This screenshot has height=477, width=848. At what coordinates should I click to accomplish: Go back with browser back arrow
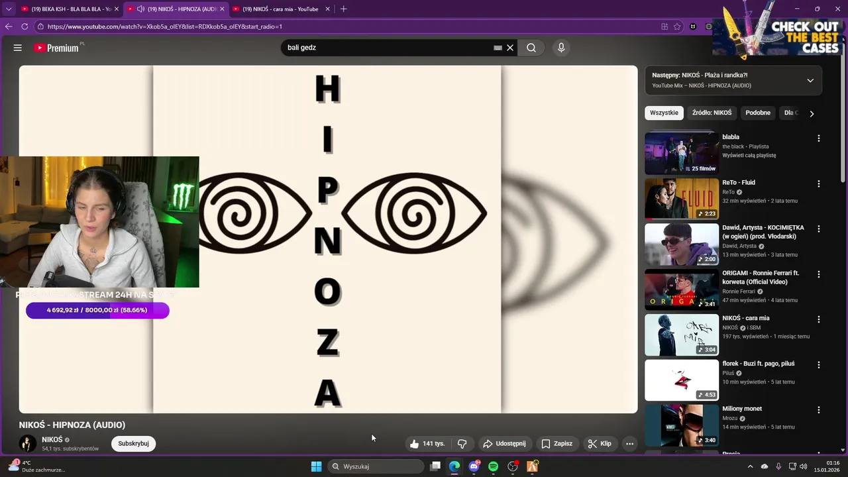click(9, 26)
